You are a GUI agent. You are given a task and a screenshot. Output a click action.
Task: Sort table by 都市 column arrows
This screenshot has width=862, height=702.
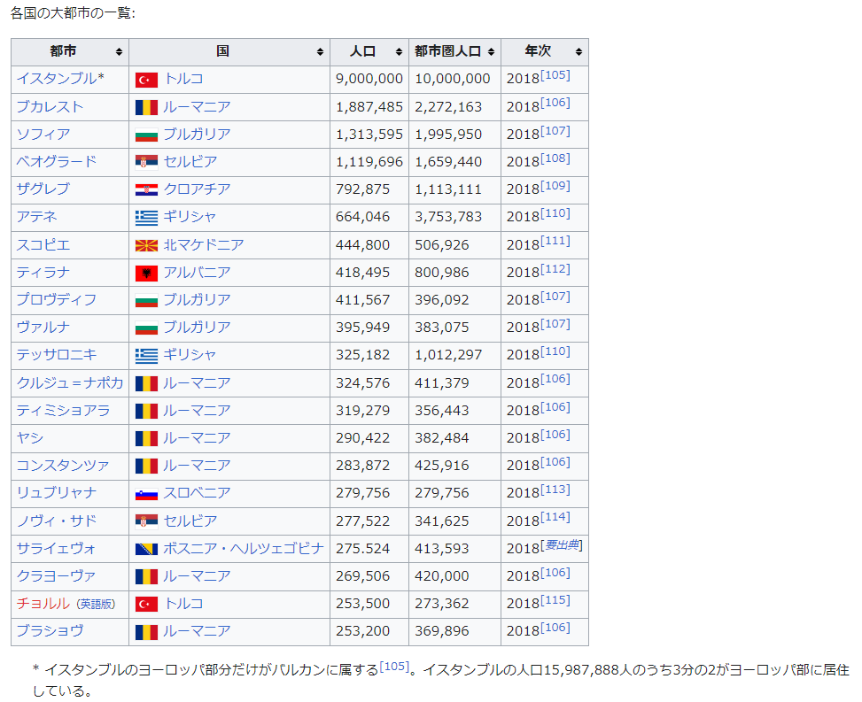[x=119, y=52]
